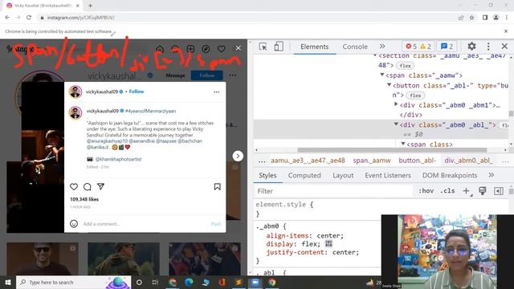
Task: Go to next post arrow
Action: pyautogui.click(x=238, y=156)
